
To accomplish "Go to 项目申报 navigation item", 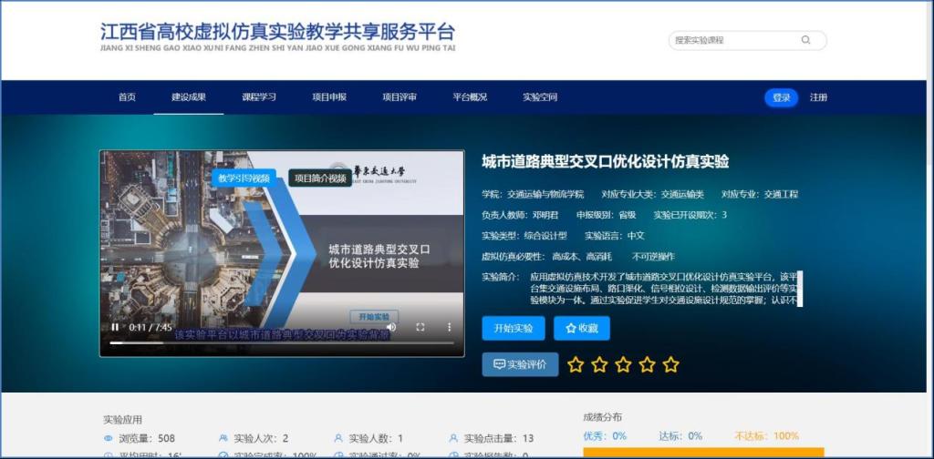I will [329, 97].
